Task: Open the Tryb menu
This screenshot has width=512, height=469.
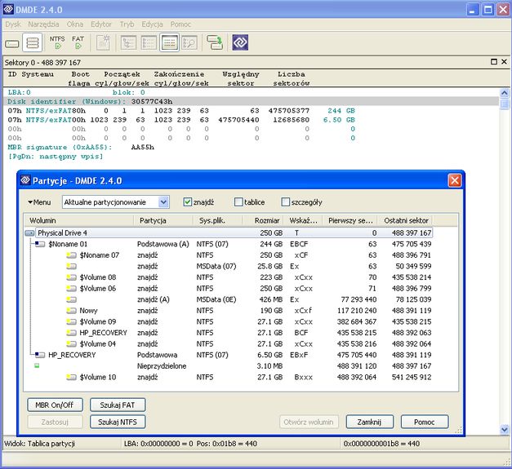Action: pos(127,24)
